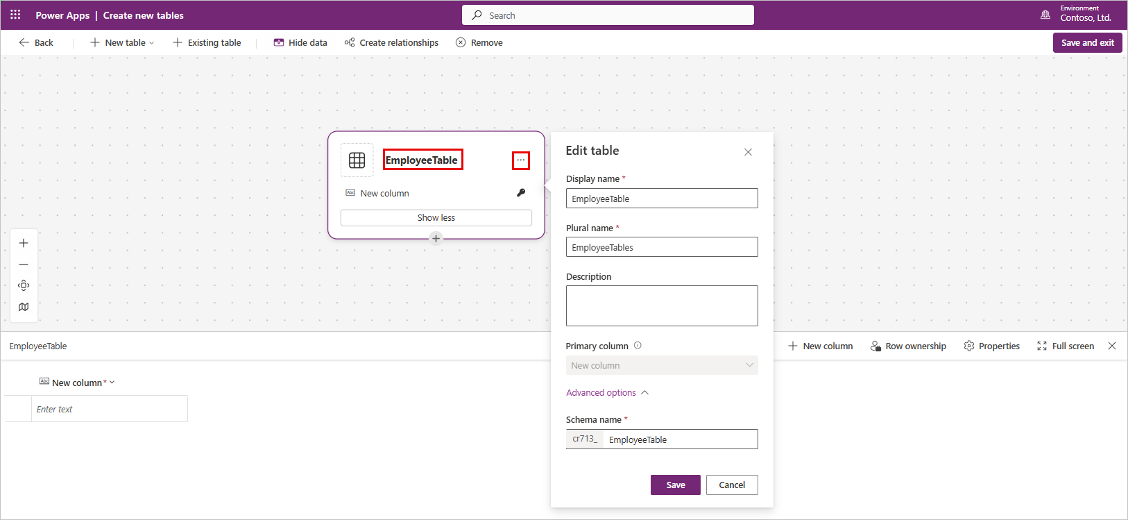The width and height of the screenshot is (1128, 520).
Task: Click Hide data in the toolbar
Action: 300,42
